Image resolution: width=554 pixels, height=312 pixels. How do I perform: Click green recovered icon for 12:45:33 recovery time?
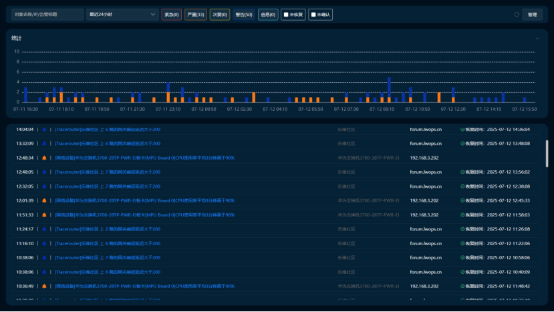click(x=462, y=200)
